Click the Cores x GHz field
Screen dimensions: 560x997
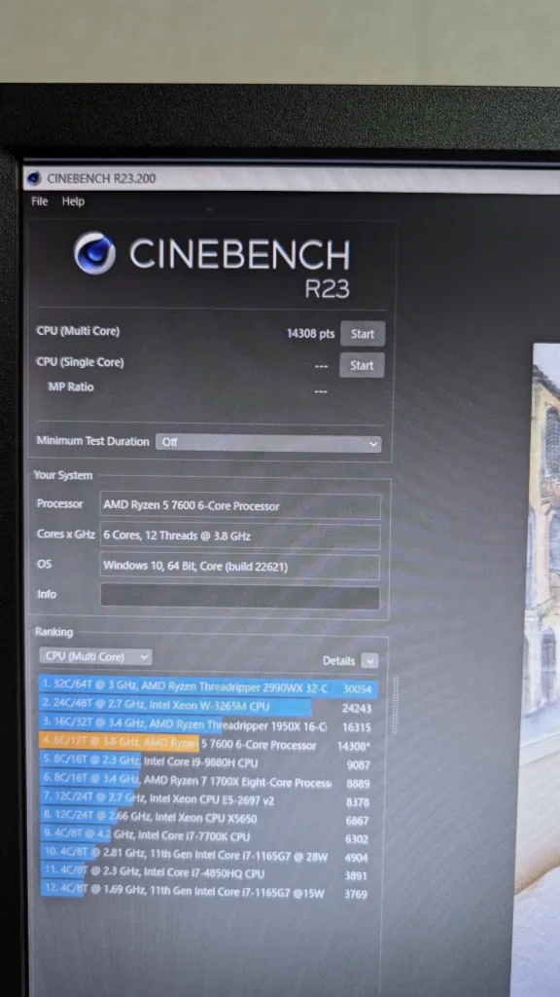(240, 536)
